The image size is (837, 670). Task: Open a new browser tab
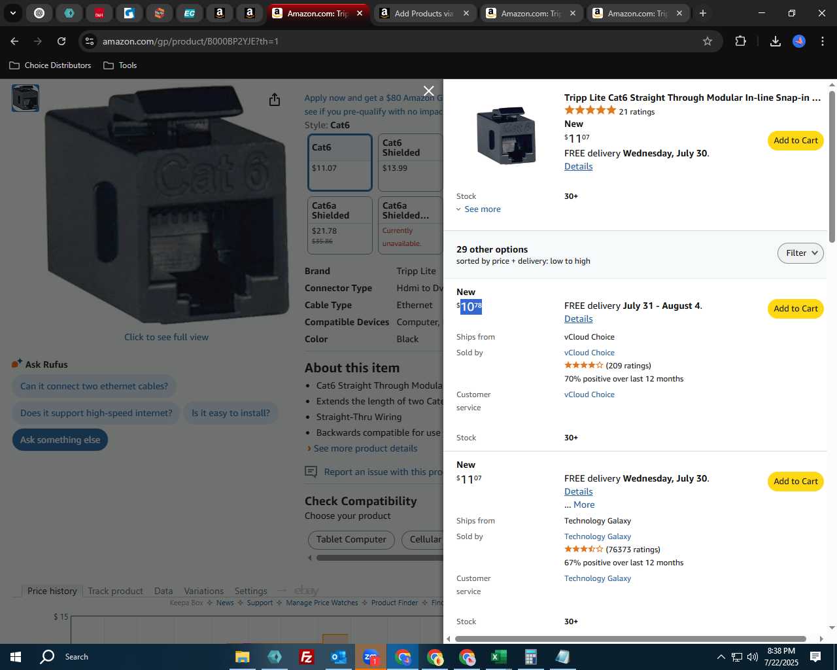click(703, 13)
